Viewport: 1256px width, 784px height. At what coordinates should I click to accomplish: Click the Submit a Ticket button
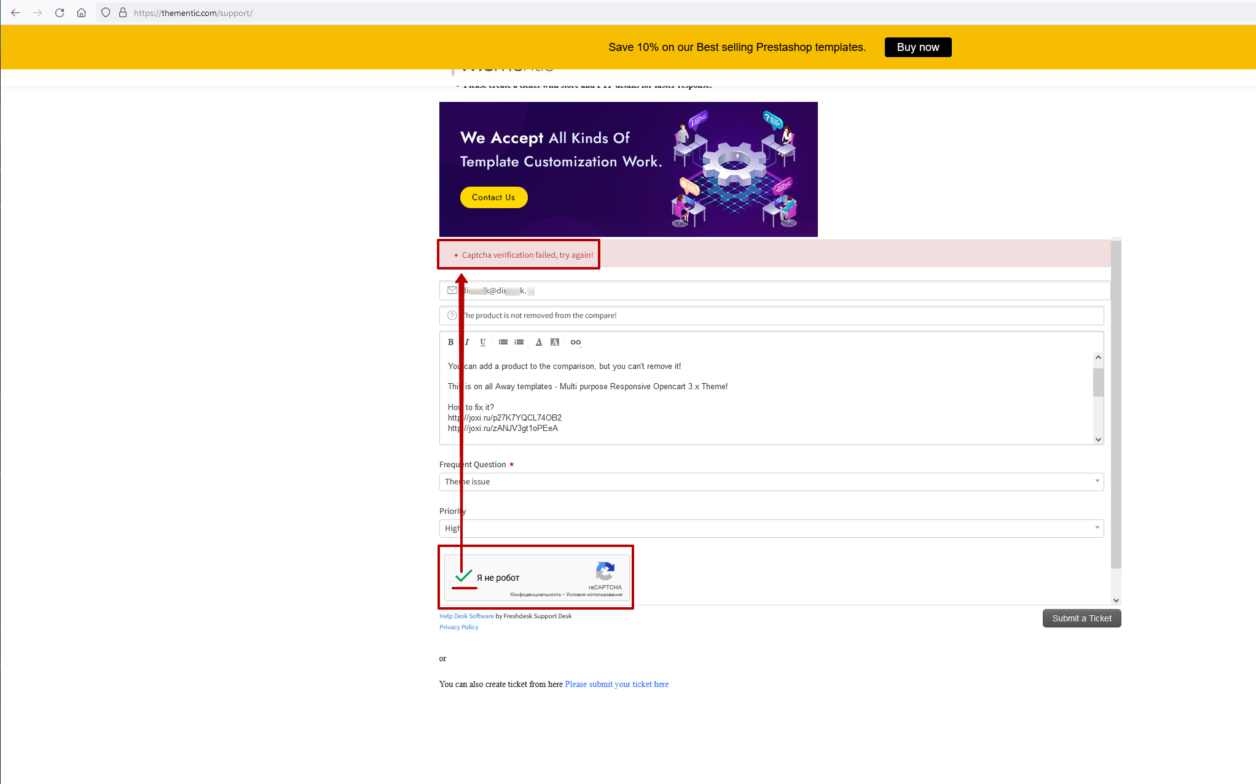point(1081,618)
